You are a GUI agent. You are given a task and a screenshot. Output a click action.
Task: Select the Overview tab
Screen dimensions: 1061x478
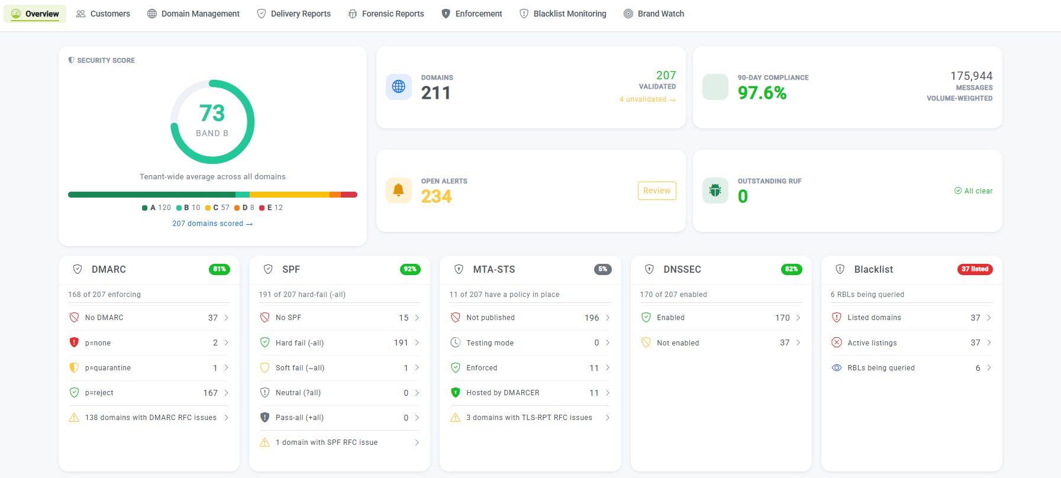coord(35,14)
